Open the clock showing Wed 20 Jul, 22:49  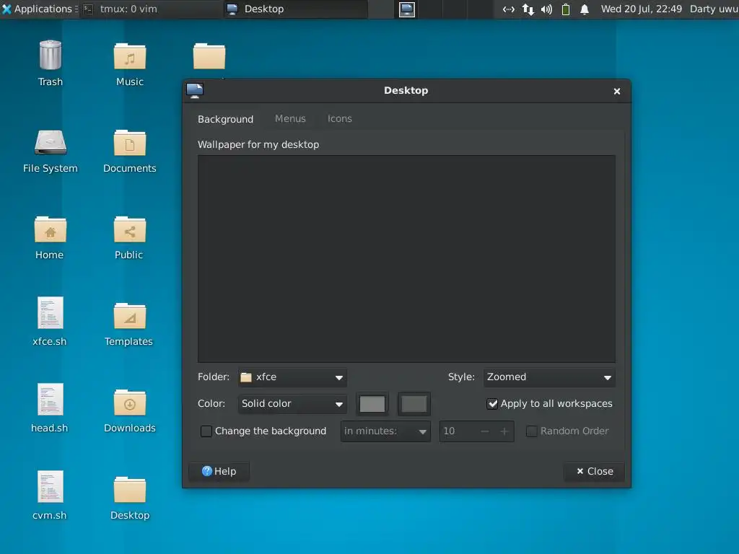641,9
